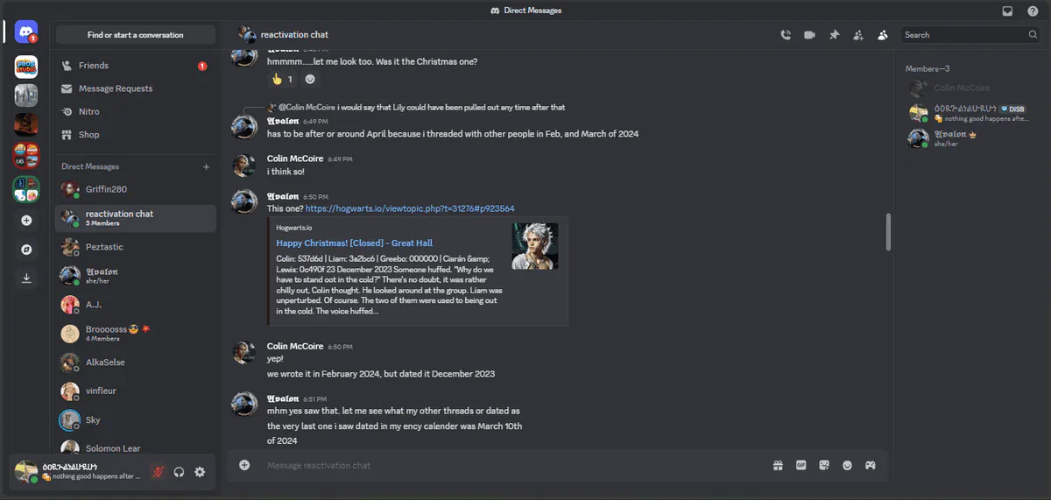Unmute the microphone in user panel
1051x500 pixels.
tap(159, 472)
